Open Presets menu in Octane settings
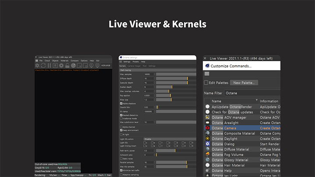Screen dimensions: 315x177 pyautogui.click(x=136, y=62)
